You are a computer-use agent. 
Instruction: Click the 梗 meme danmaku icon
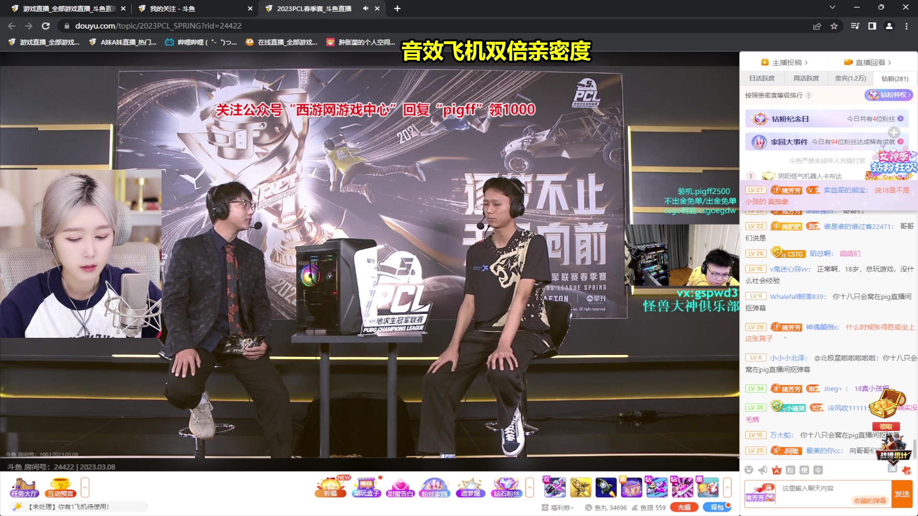click(x=804, y=470)
